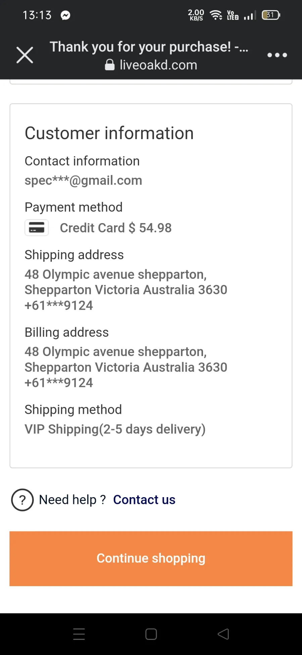Tap the Continue shopping button

(151, 559)
